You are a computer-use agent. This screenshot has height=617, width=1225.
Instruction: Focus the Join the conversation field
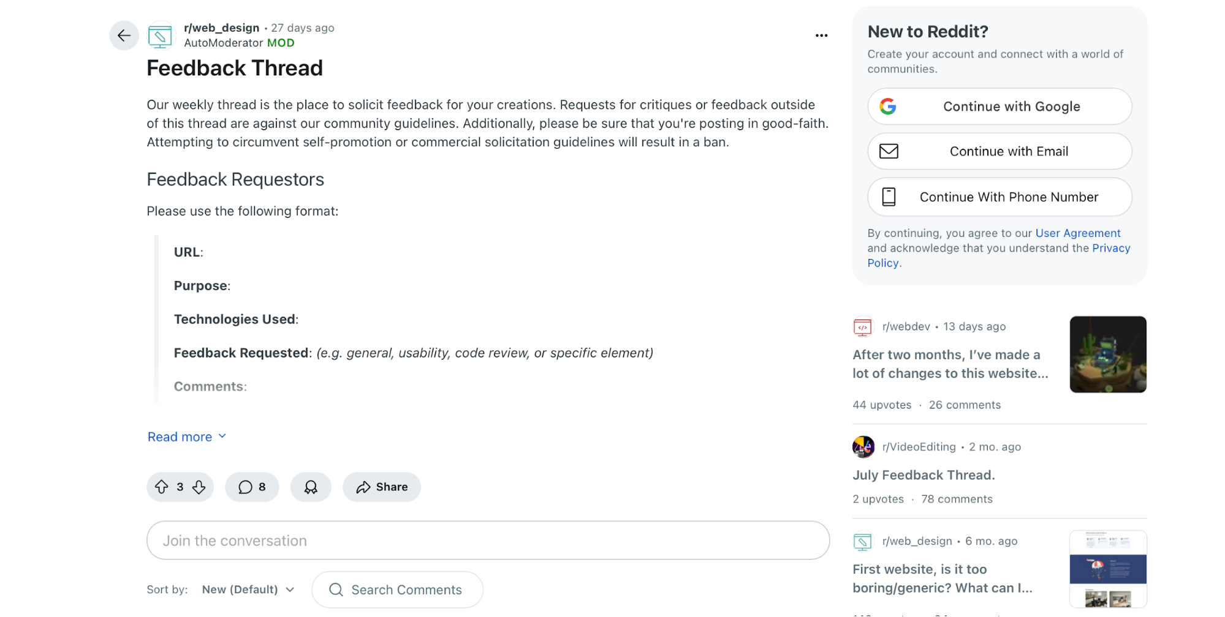coord(487,540)
